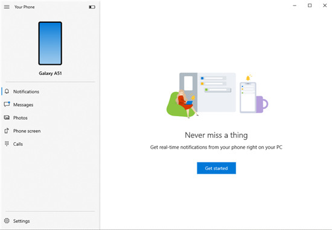Viewport: 332px width, 230px height.
Task: Click the Notifications bell icon
Action: tap(7, 92)
